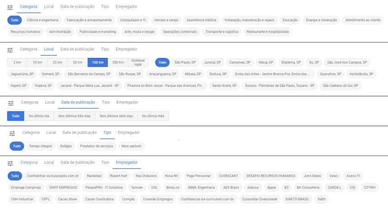Pick São José dos Campos, SP chip

(x=347, y=62)
